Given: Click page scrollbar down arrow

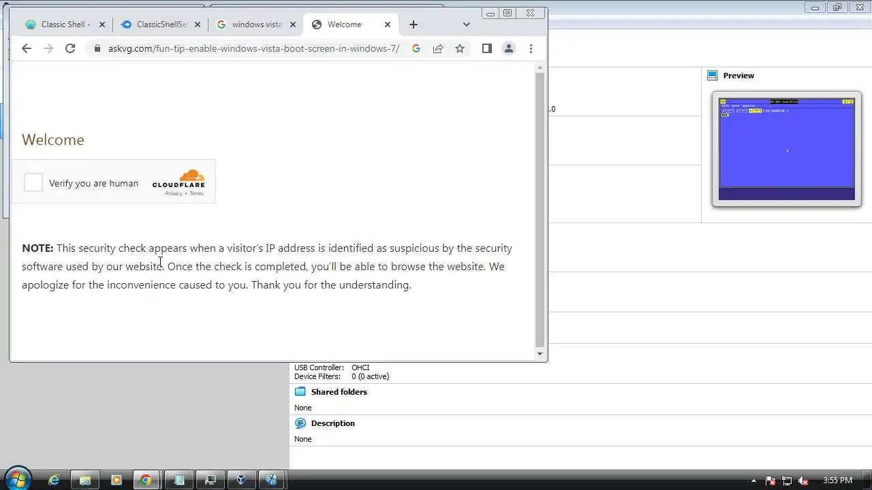Looking at the screenshot, I should click(x=540, y=353).
